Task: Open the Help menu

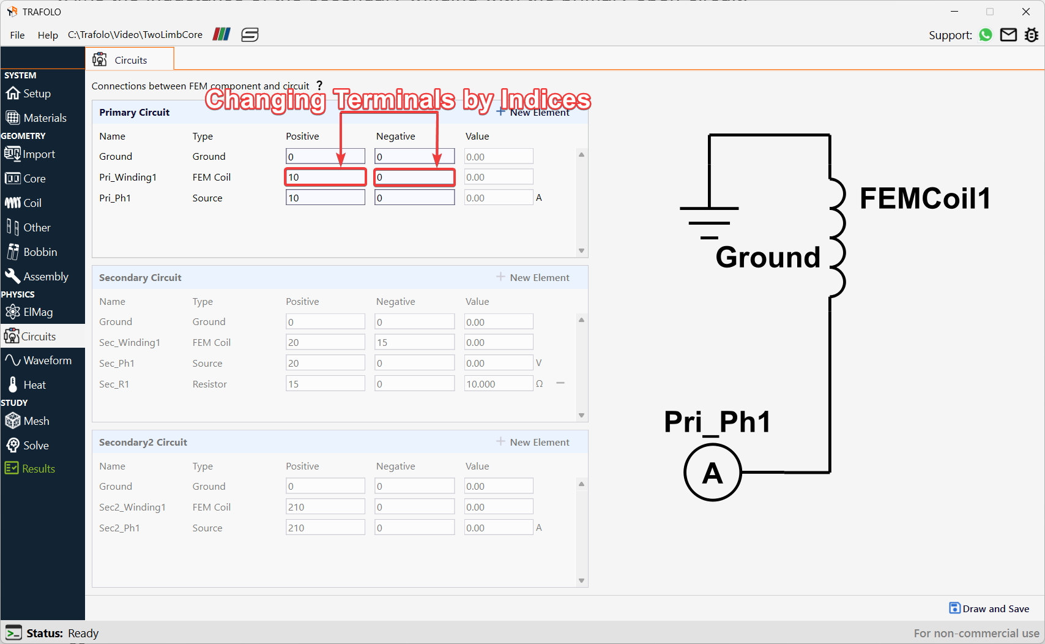Action: tap(48, 35)
